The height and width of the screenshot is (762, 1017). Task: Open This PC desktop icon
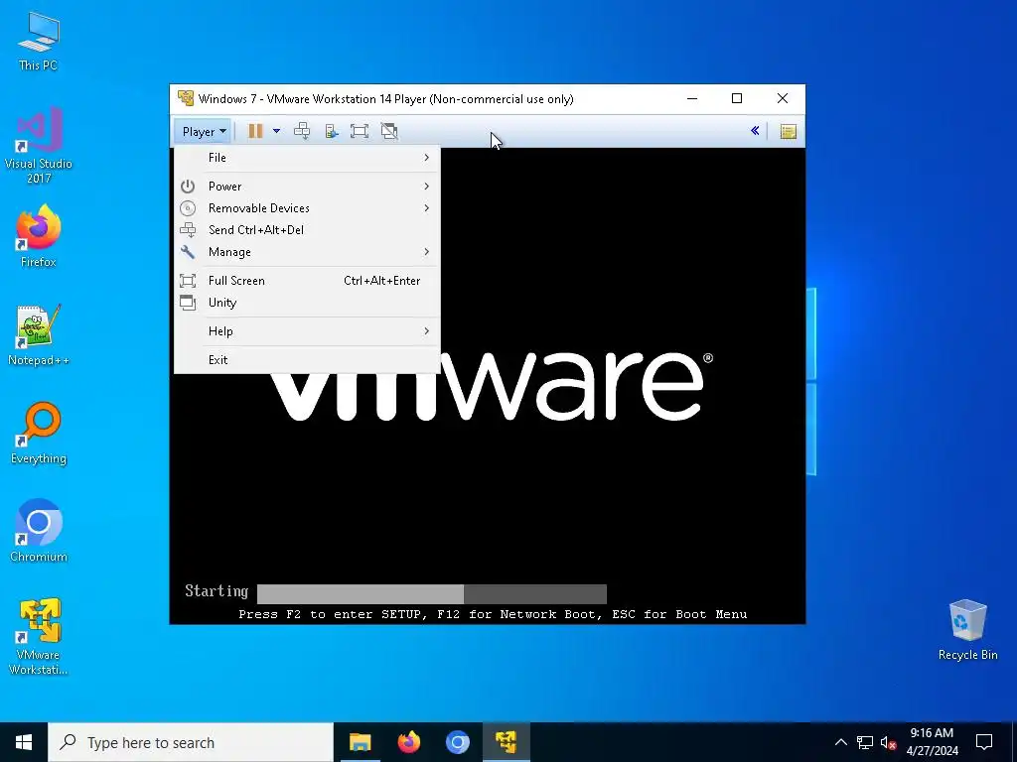click(39, 41)
